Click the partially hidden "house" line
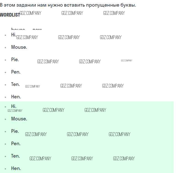Image resolution: width=187 pixels, height=173 pixels. pyautogui.click(x=26, y=29)
